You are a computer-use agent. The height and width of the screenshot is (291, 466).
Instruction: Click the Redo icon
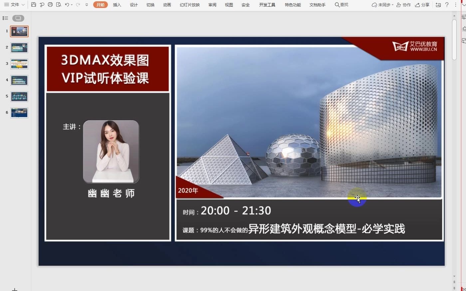78,5
